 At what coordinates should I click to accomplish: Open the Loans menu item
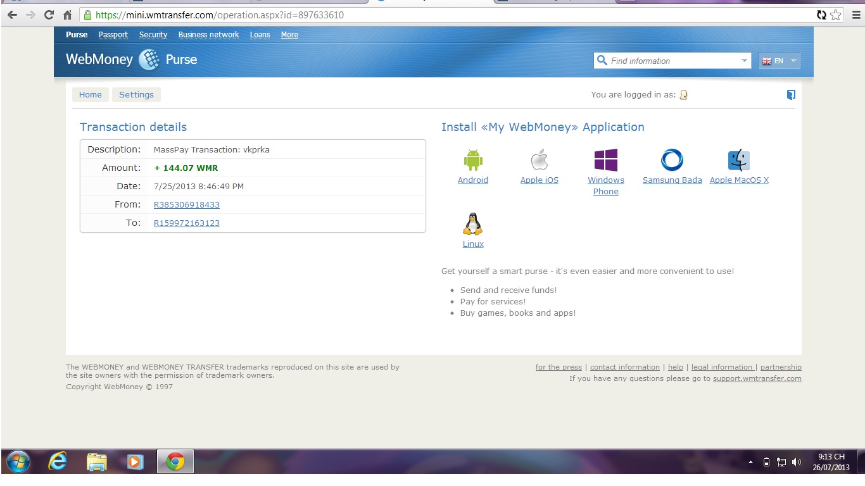[260, 35]
